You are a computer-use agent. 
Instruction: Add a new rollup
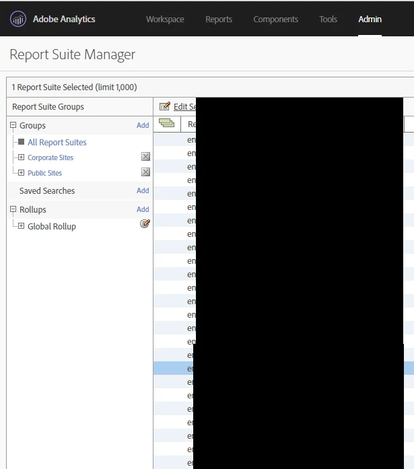[143, 209]
